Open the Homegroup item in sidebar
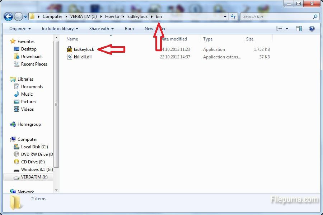Screen dimensions: 323x215 tap(29, 124)
